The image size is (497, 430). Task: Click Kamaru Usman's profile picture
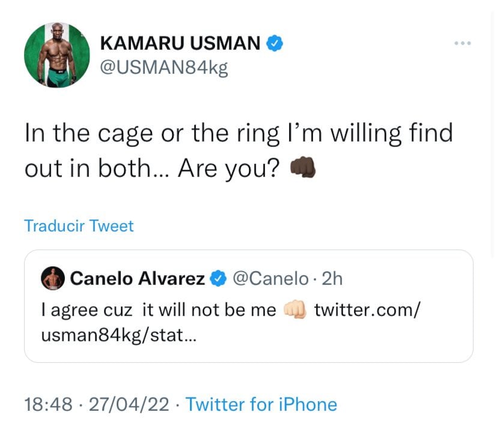pyautogui.click(x=56, y=56)
